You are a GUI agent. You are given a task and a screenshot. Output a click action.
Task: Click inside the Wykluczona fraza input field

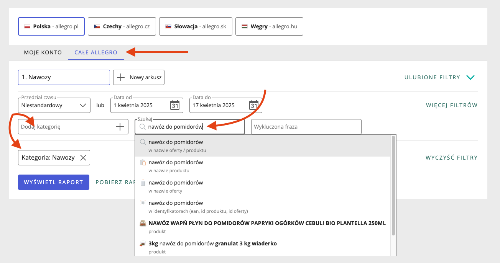click(306, 127)
